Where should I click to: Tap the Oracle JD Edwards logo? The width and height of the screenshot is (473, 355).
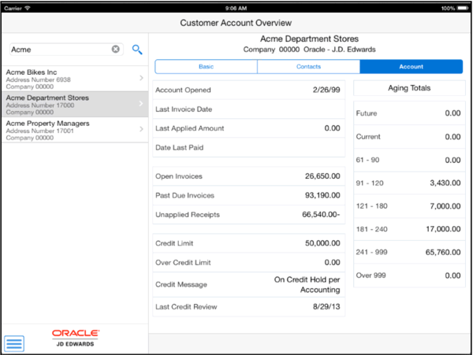(76, 338)
